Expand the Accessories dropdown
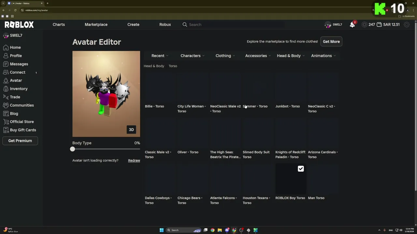The image size is (417, 234). pyautogui.click(x=258, y=56)
